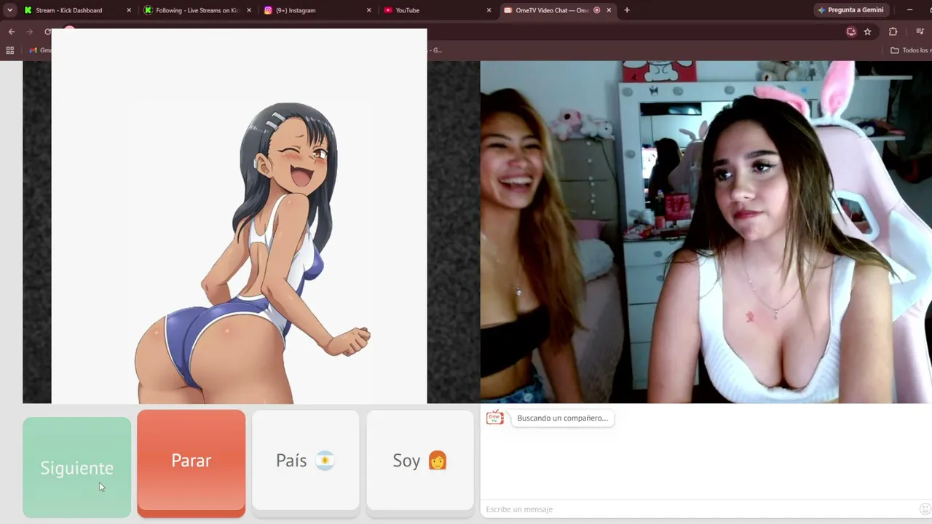932x524 pixels.
Task: Open the emoji picker in chat
Action: click(925, 509)
